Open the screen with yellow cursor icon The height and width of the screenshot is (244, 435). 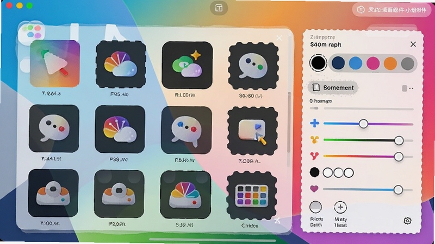click(252, 131)
